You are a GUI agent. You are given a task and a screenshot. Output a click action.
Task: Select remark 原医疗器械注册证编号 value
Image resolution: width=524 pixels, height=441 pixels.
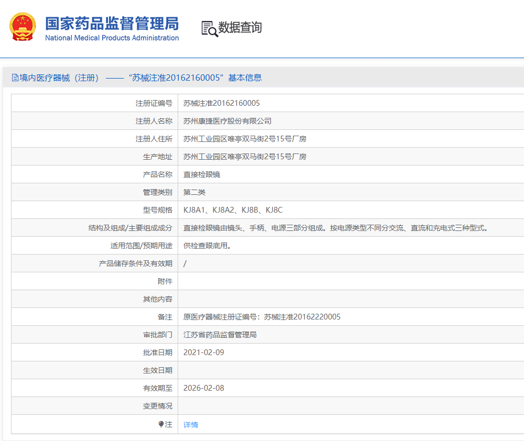click(261, 317)
